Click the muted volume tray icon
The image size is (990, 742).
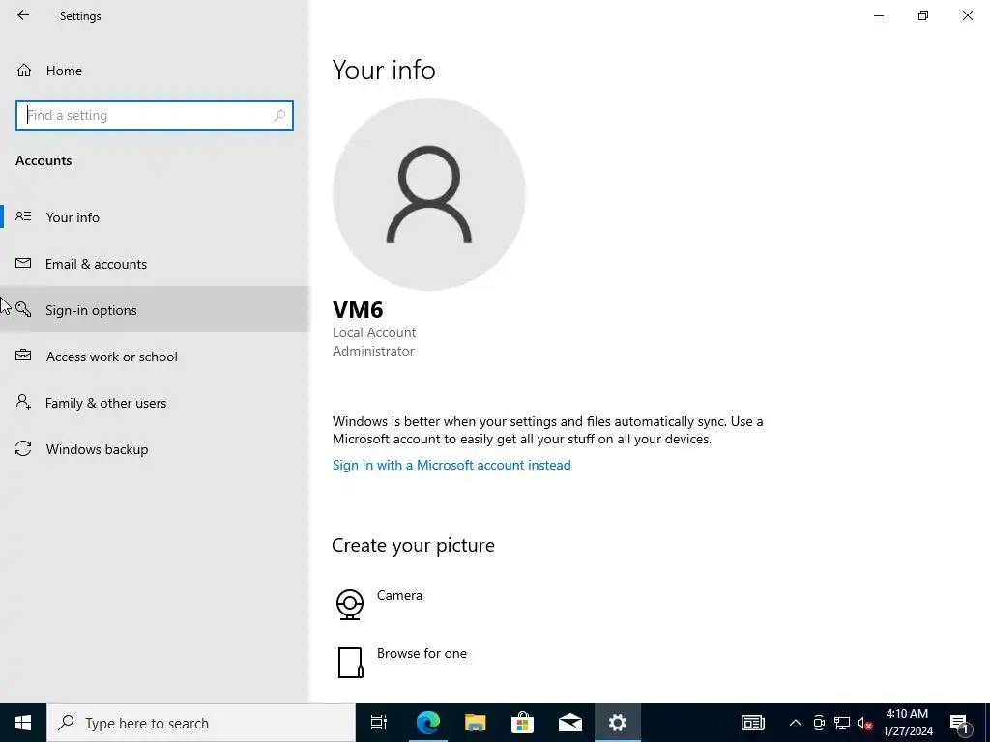click(x=865, y=723)
